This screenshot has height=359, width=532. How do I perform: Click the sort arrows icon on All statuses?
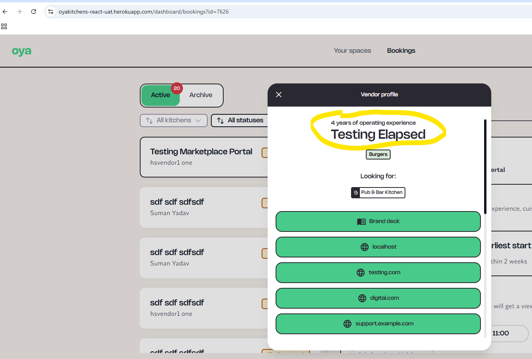coord(220,120)
